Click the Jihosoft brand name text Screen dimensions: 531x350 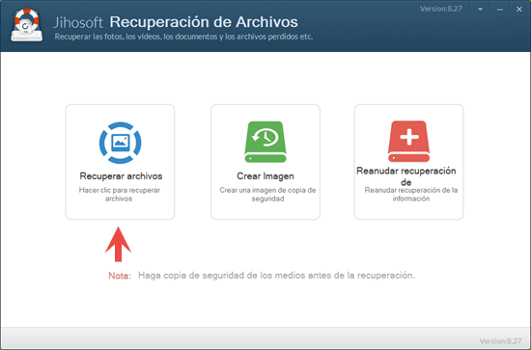[78, 22]
